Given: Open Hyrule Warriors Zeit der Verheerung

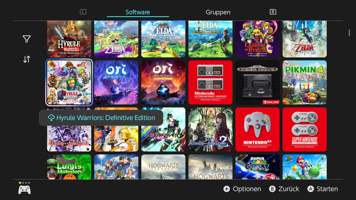Looking at the screenshot, I should (69, 39).
